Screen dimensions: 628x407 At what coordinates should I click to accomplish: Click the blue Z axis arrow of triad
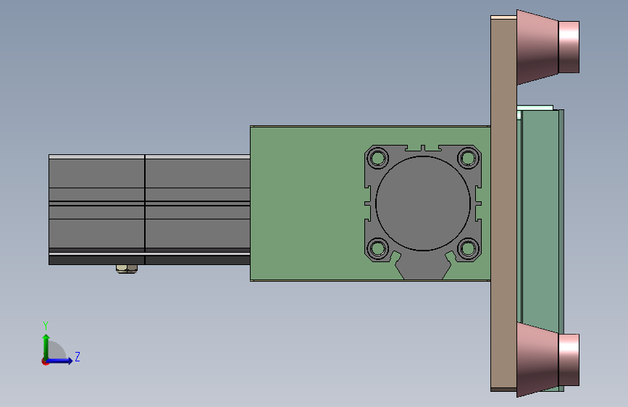tap(60, 361)
